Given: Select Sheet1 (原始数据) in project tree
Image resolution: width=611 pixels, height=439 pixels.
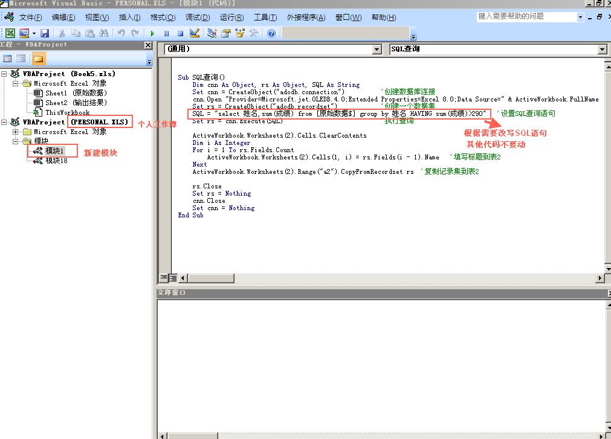Looking at the screenshot, I should [76, 93].
